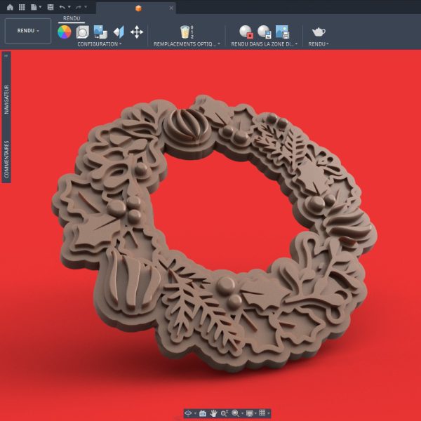Open the optical replacements glass icon
Screen dimensions: 421x421
pyautogui.click(x=187, y=32)
